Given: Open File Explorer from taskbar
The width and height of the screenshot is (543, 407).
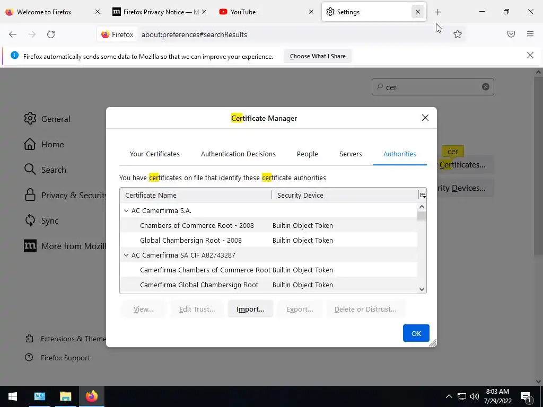Looking at the screenshot, I should click(65, 396).
